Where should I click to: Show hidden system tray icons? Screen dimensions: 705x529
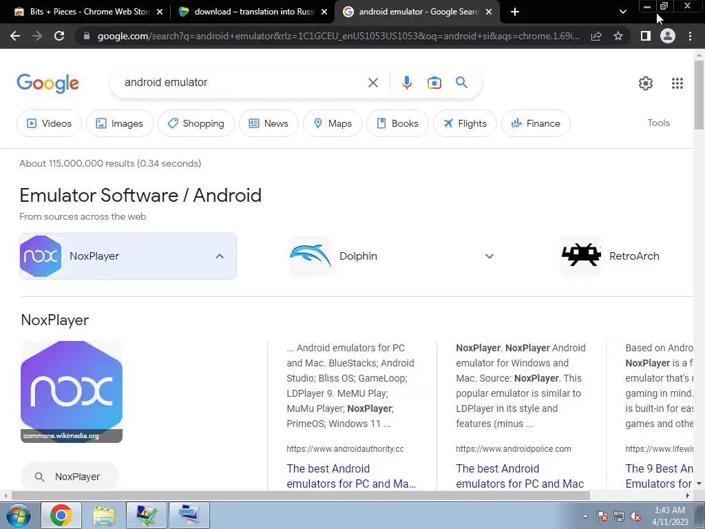tap(585, 516)
